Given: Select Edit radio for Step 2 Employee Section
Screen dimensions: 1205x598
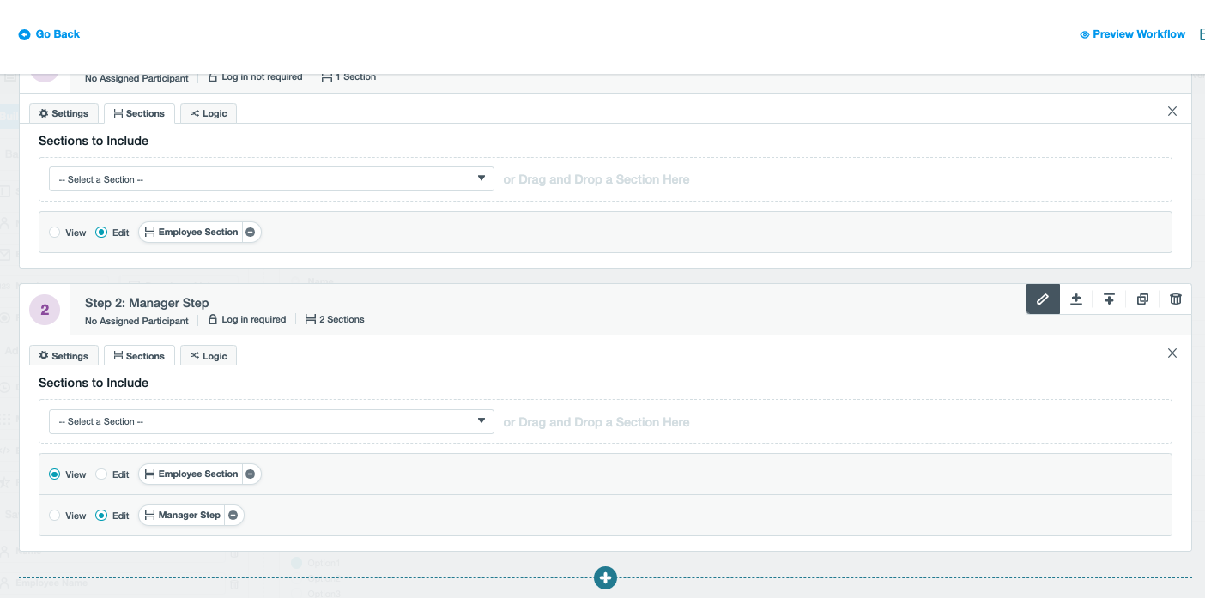Looking at the screenshot, I should coord(101,474).
